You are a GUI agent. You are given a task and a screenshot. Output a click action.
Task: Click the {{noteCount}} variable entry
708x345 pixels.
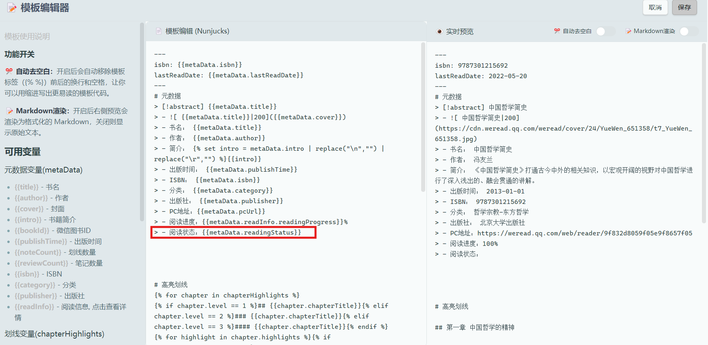[x=38, y=252]
